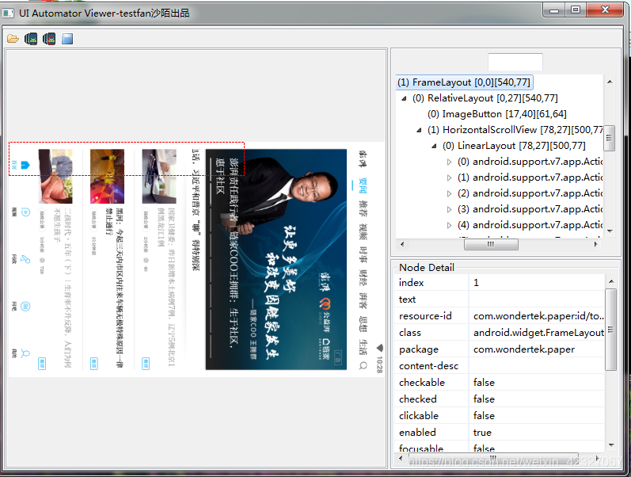This screenshot has height=477, width=631.
Task: Expand the (2) android.support.v7.app node
Action: coord(449,193)
